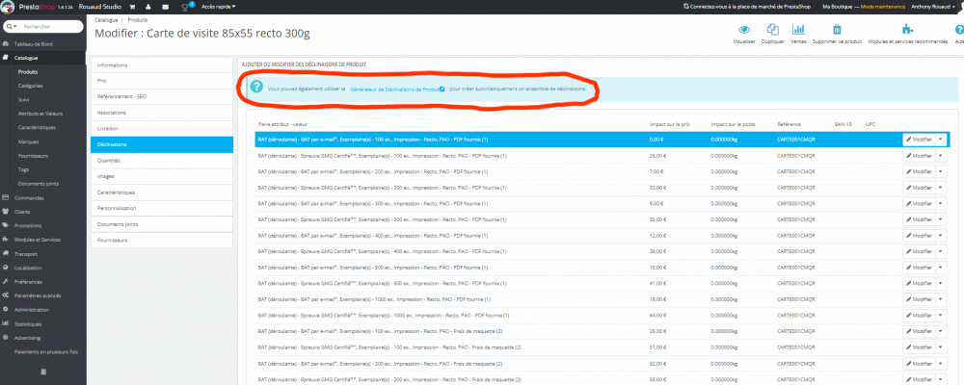Select Fournisseurs submenu item under Catalogue

[33, 155]
